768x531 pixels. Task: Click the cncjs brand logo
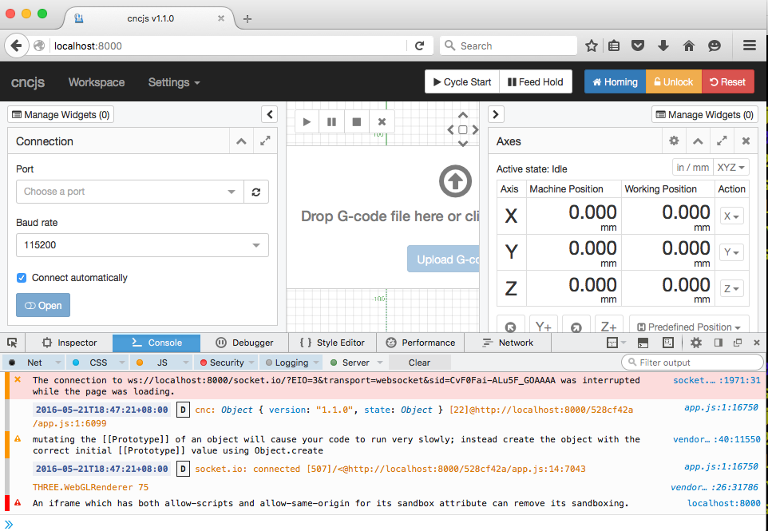tap(28, 82)
